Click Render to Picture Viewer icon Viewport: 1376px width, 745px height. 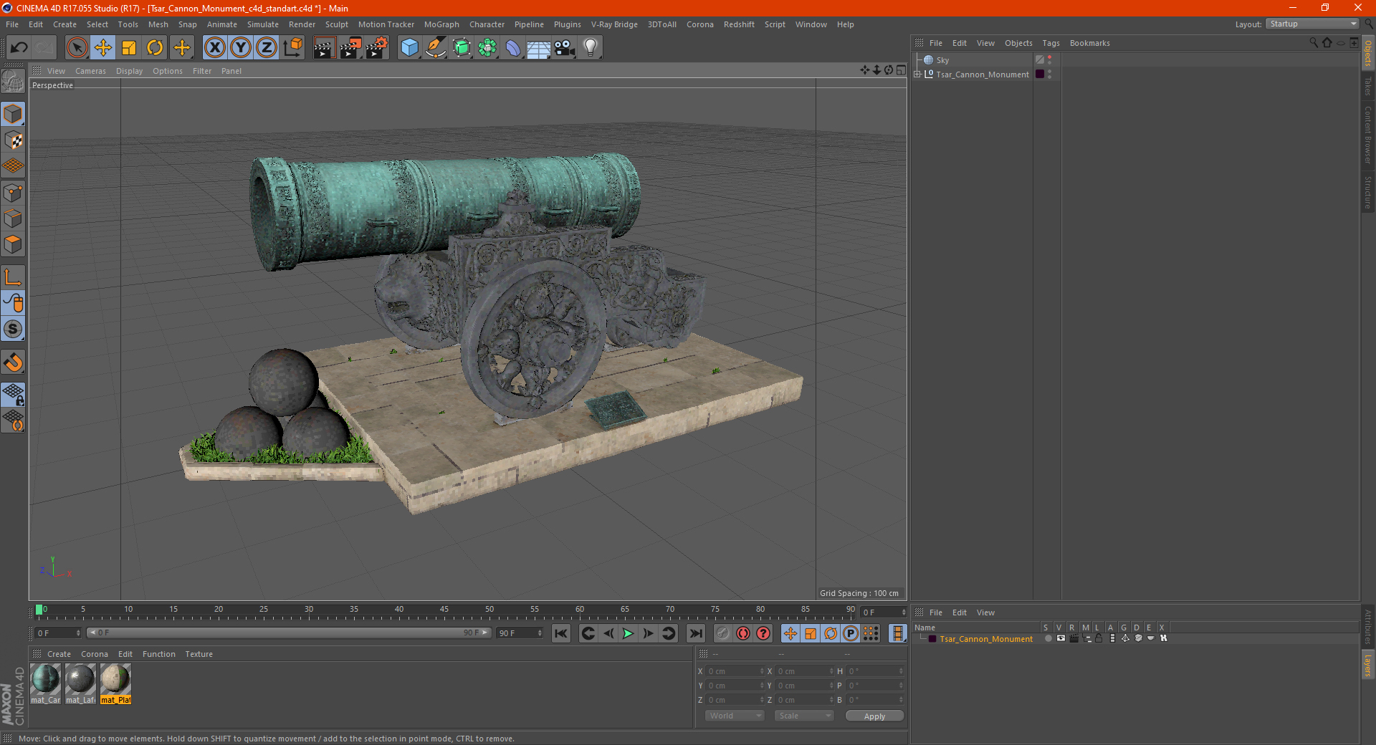point(350,48)
